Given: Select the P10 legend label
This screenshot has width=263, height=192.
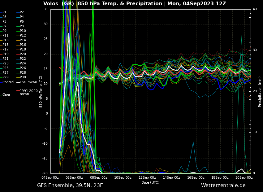Looking at the screenshot, I should click(x=23, y=31).
